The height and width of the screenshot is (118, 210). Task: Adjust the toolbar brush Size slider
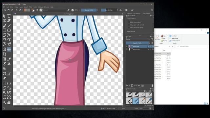[x=109, y=10]
